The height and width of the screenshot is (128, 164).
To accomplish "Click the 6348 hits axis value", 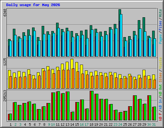I will pyautogui.click(x=5, y=12).
